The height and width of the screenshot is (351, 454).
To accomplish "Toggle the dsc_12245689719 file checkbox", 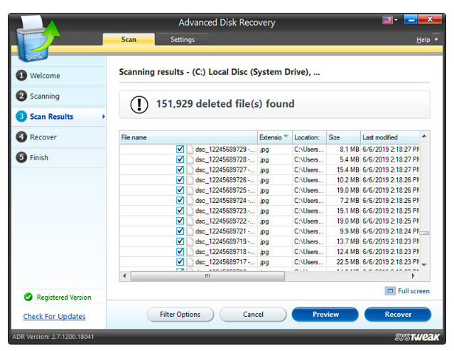I will (180, 241).
